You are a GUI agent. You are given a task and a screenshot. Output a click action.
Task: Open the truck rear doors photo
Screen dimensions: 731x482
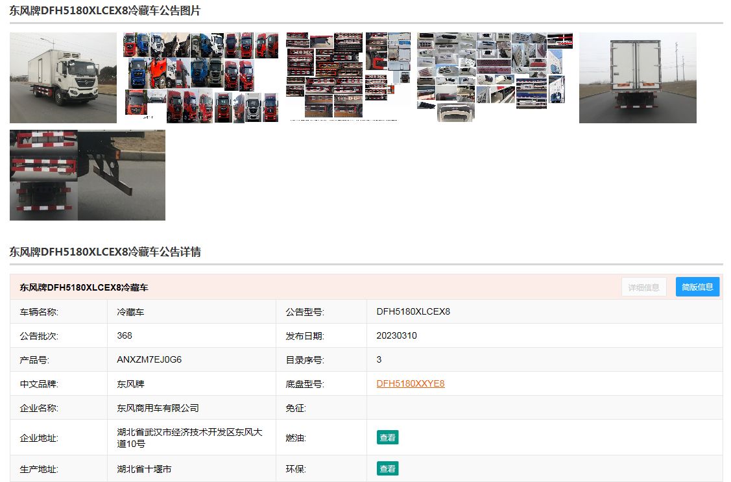tap(638, 78)
